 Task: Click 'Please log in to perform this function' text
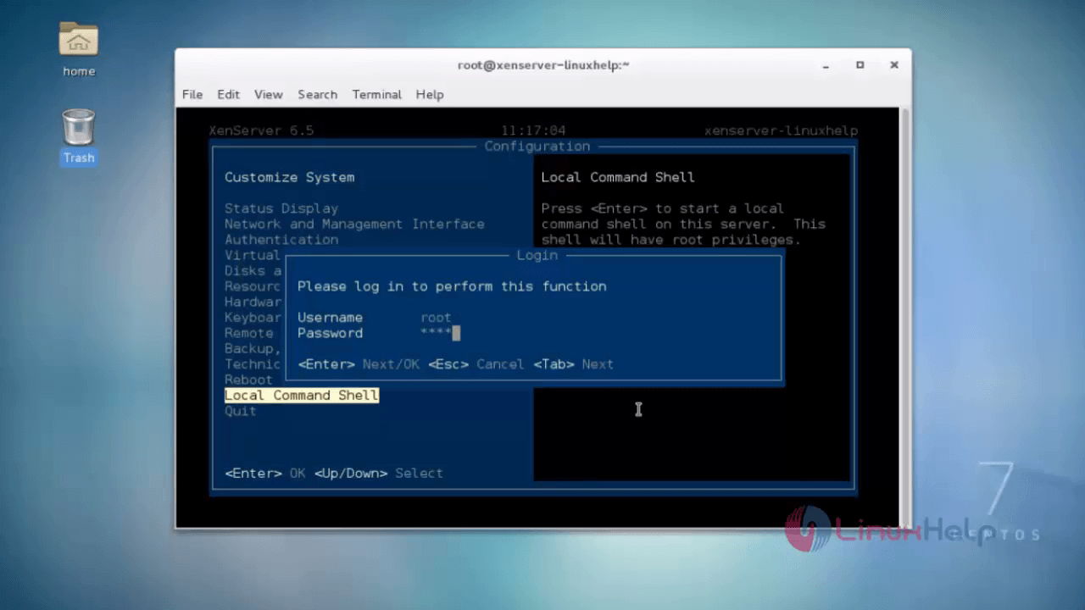(x=452, y=286)
